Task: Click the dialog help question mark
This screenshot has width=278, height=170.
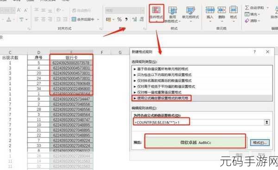Action: pyautogui.click(x=254, y=52)
